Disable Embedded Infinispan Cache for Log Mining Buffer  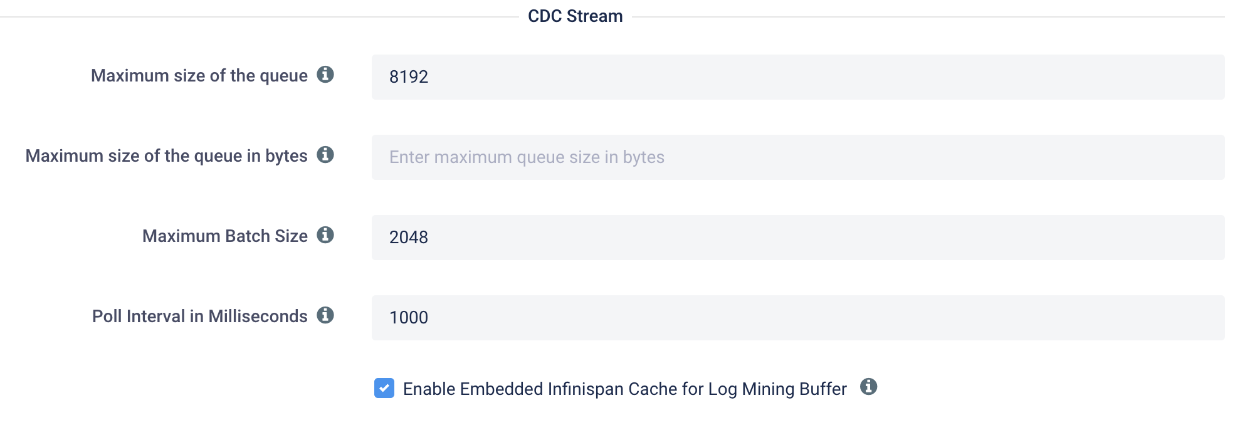tap(384, 388)
